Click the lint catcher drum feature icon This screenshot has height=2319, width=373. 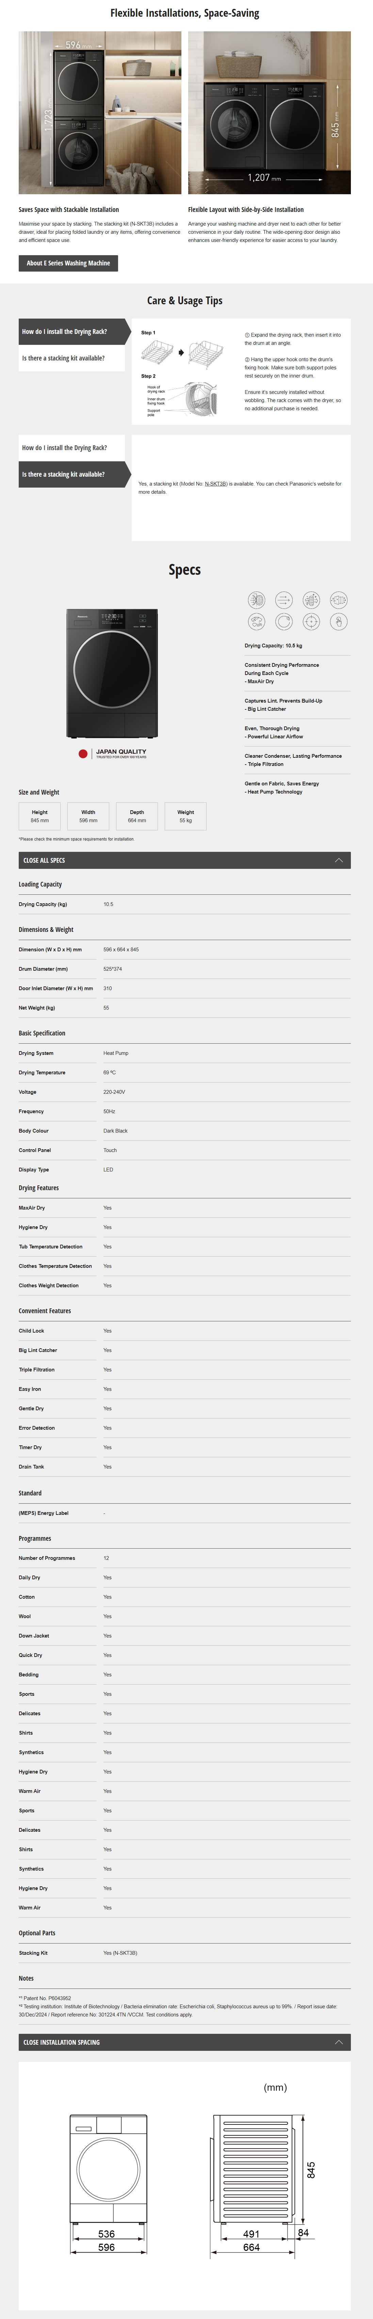tap(256, 600)
